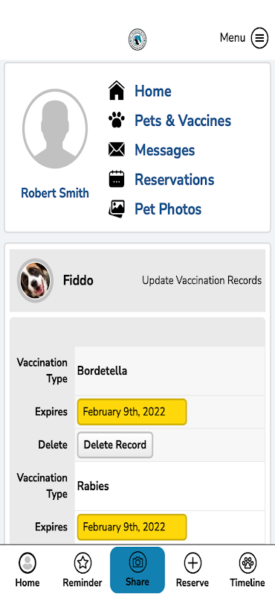
Task: Click the paw icon beside Pets & Vaccines
Action: pos(117,121)
